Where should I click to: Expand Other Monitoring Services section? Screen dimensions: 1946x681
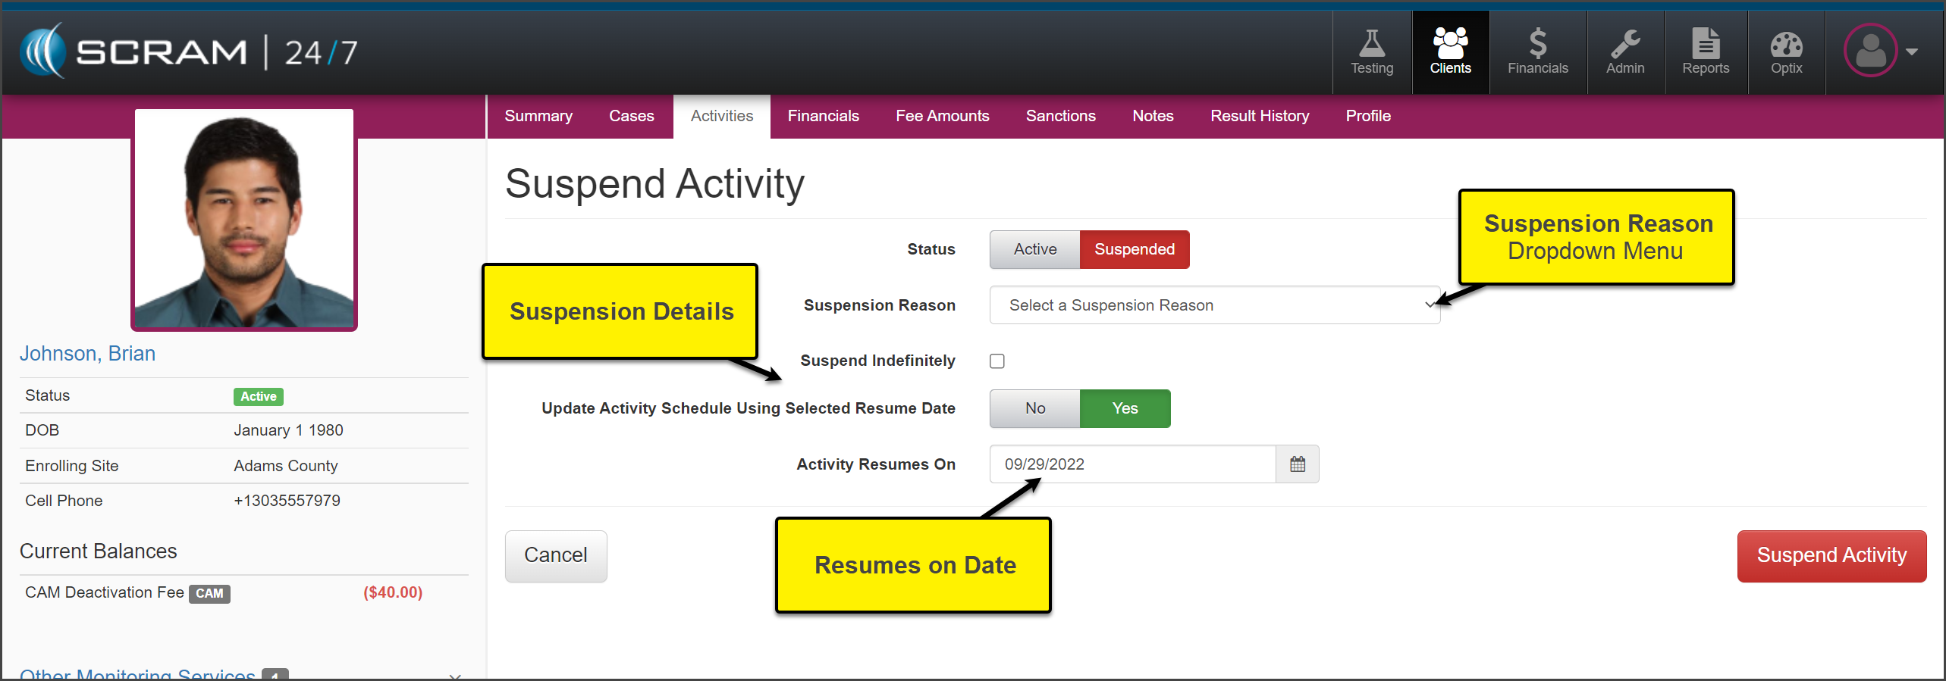(455, 674)
